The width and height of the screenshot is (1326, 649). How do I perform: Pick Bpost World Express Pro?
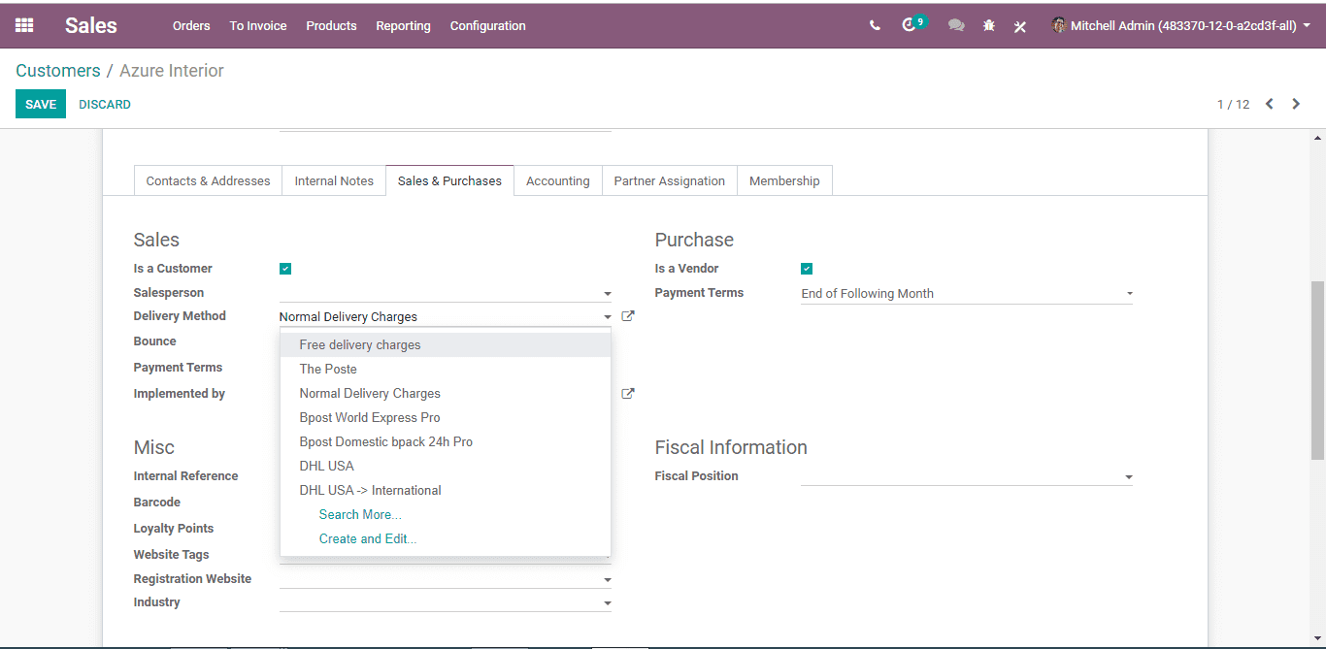tap(446, 417)
